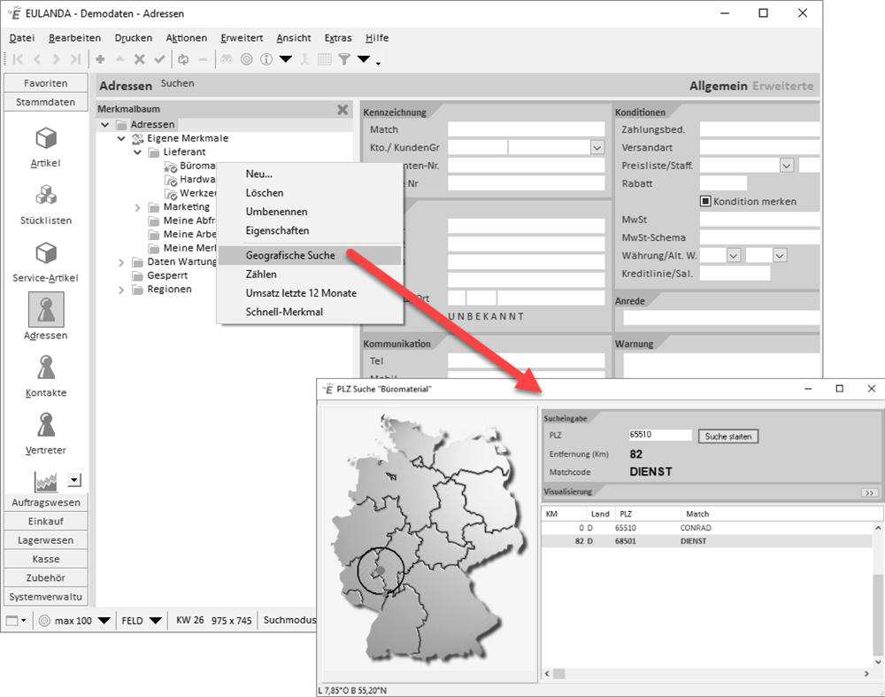This screenshot has height=697, width=885.
Task: Open Service-Artikel in the sidebar
Action: tap(46, 261)
